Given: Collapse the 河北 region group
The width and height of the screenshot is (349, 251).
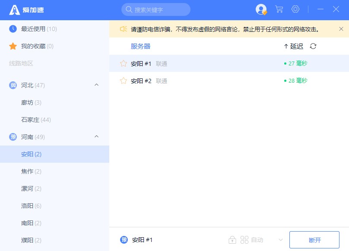Looking at the screenshot, I should click(97, 85).
